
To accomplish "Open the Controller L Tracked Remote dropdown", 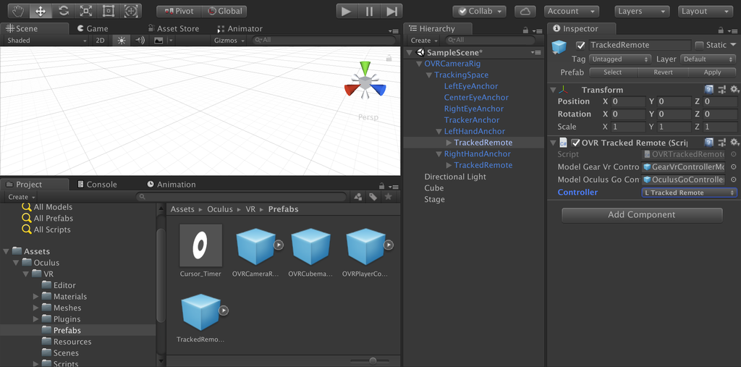I will coord(689,193).
